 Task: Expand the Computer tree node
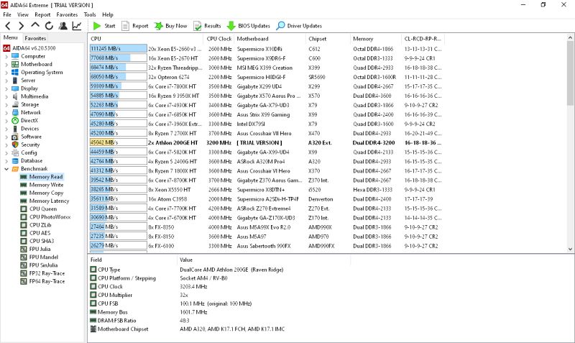[x=6, y=57]
